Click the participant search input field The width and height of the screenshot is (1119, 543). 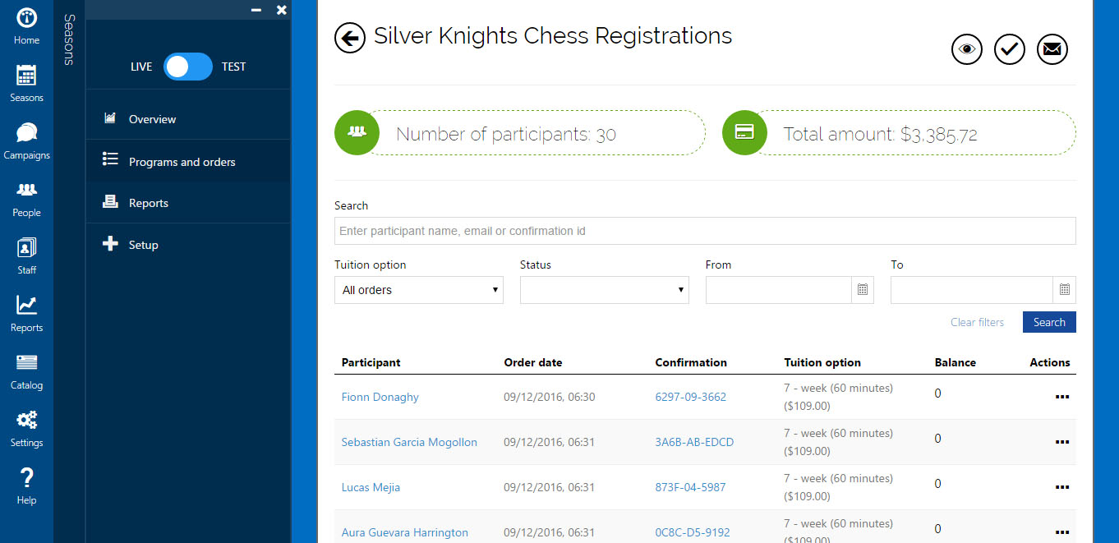(704, 231)
